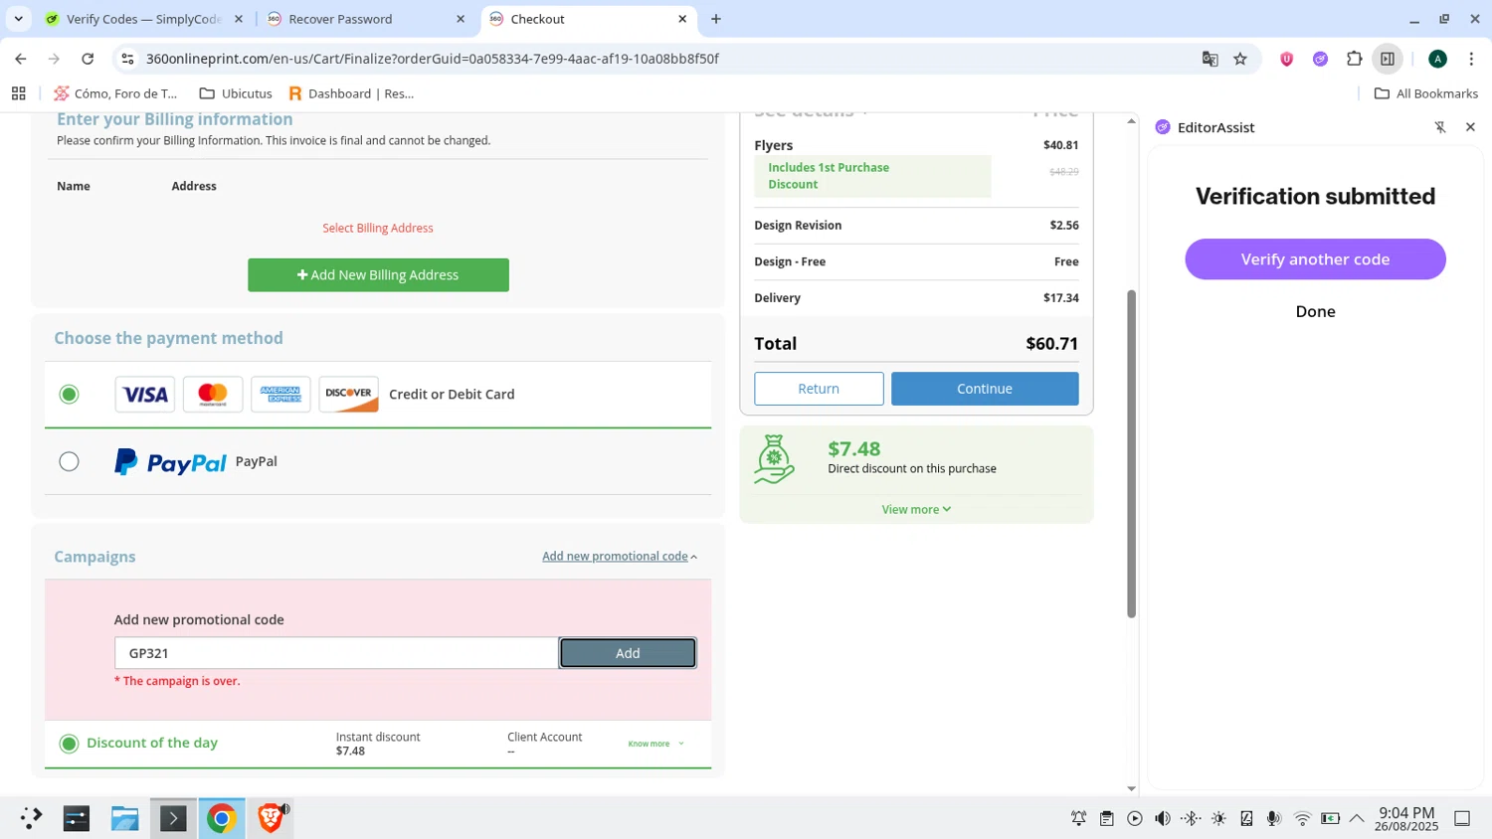Click the brightness icon in system tray
This screenshot has width=1492, height=839.
(1218, 818)
